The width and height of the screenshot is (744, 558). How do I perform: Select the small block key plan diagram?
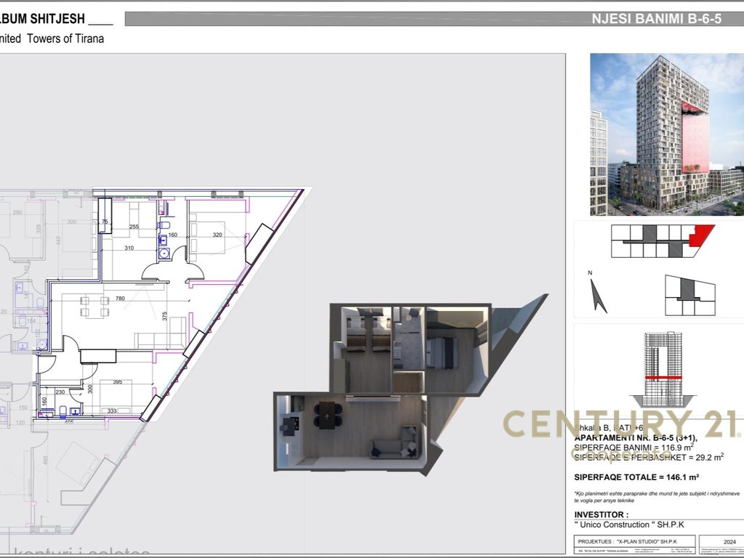pos(690,296)
